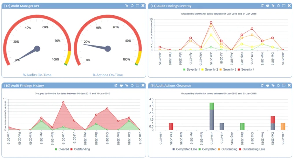
Task: Click Apr-2015 Cleared green point in History
Action: point(41,121)
